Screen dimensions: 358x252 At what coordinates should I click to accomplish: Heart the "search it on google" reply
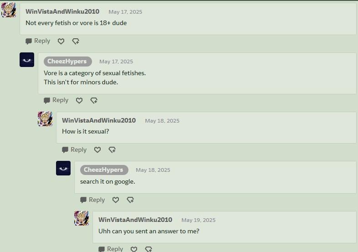click(116, 200)
